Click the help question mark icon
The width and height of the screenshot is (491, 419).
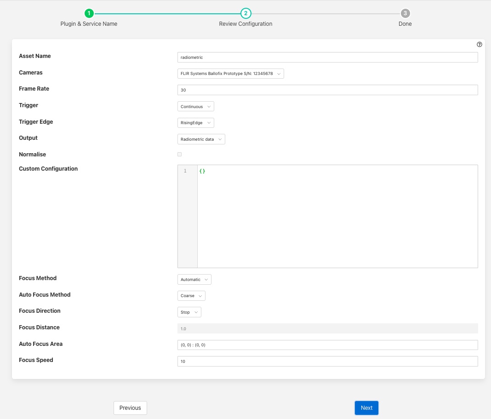tap(480, 45)
